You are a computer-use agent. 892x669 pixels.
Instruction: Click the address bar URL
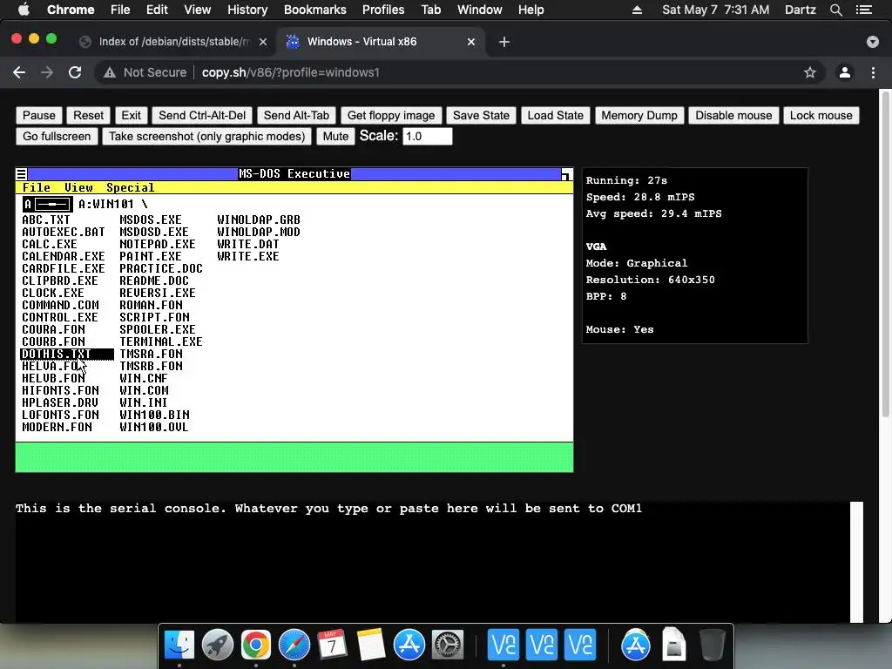click(x=290, y=72)
